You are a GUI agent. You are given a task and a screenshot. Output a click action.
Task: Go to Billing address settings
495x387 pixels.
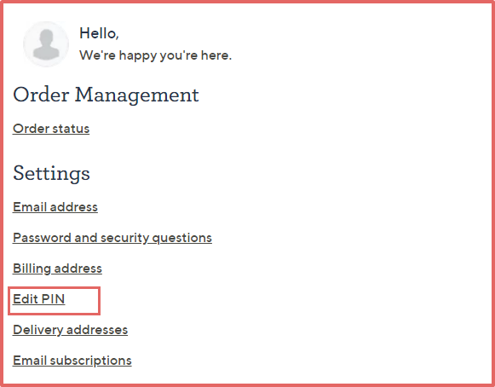click(x=57, y=269)
